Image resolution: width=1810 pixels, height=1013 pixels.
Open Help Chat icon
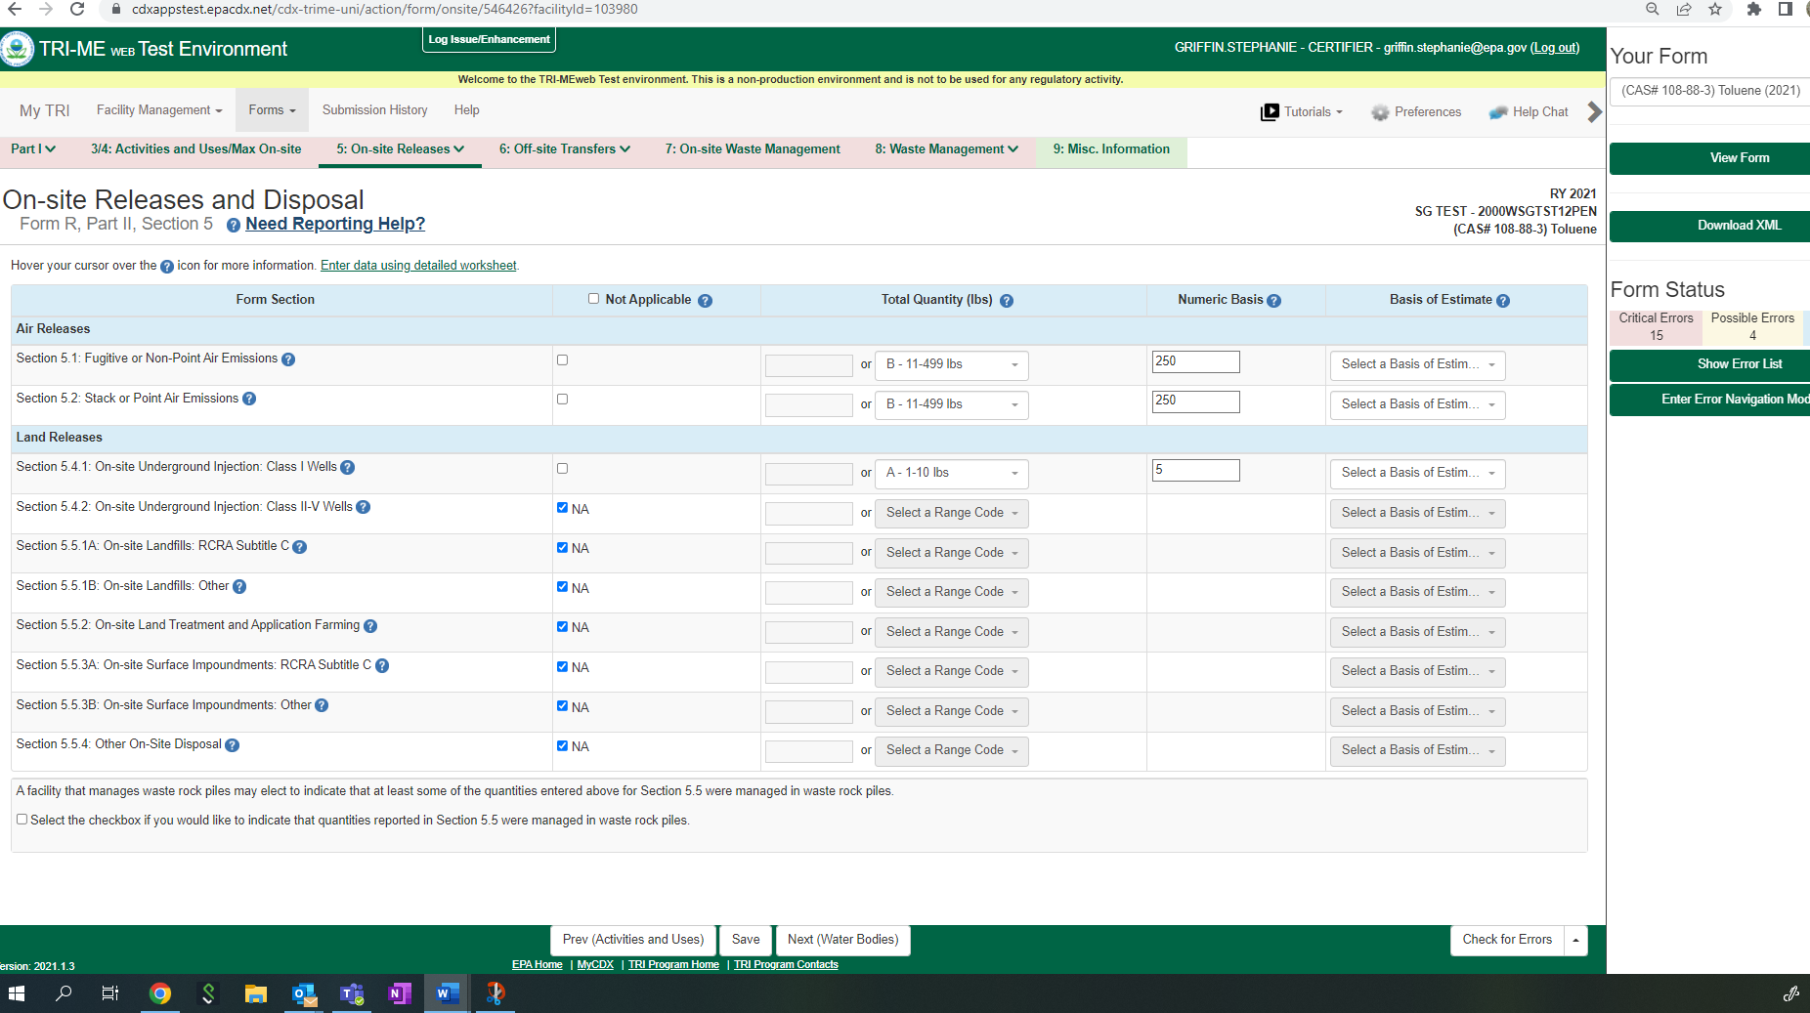tap(1497, 112)
